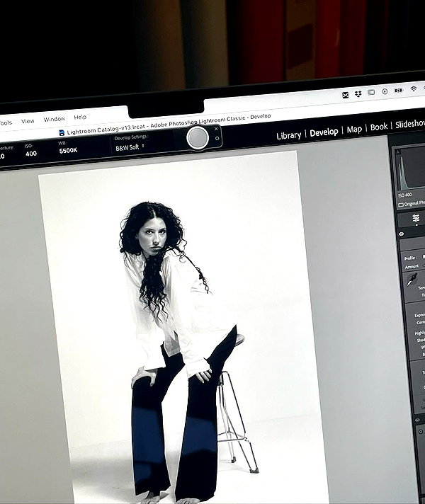Open the Window menu

55,119
